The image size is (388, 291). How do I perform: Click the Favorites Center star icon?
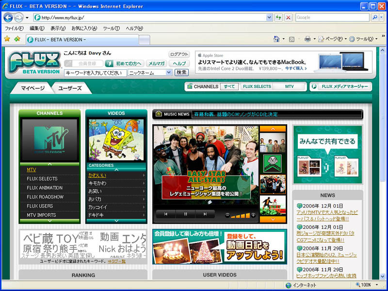click(7, 39)
